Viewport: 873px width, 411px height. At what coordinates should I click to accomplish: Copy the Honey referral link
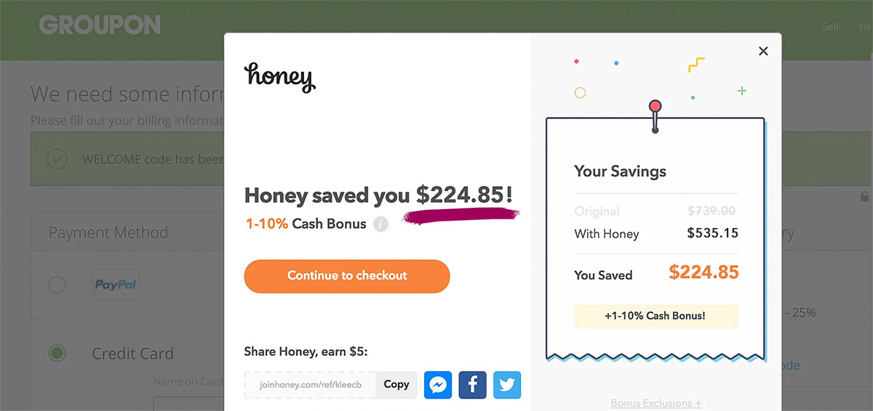pyautogui.click(x=396, y=385)
